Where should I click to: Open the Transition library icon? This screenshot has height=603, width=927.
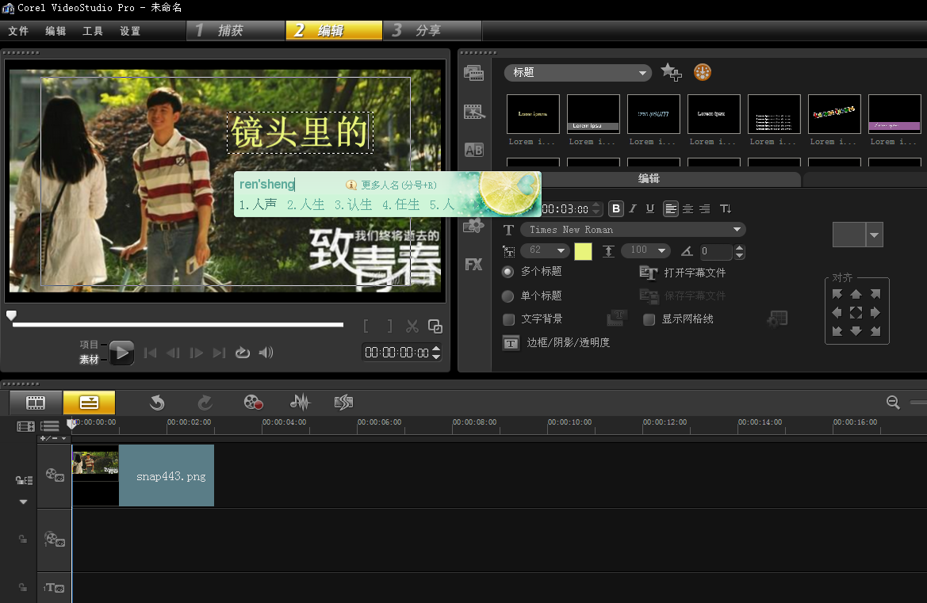(x=473, y=112)
